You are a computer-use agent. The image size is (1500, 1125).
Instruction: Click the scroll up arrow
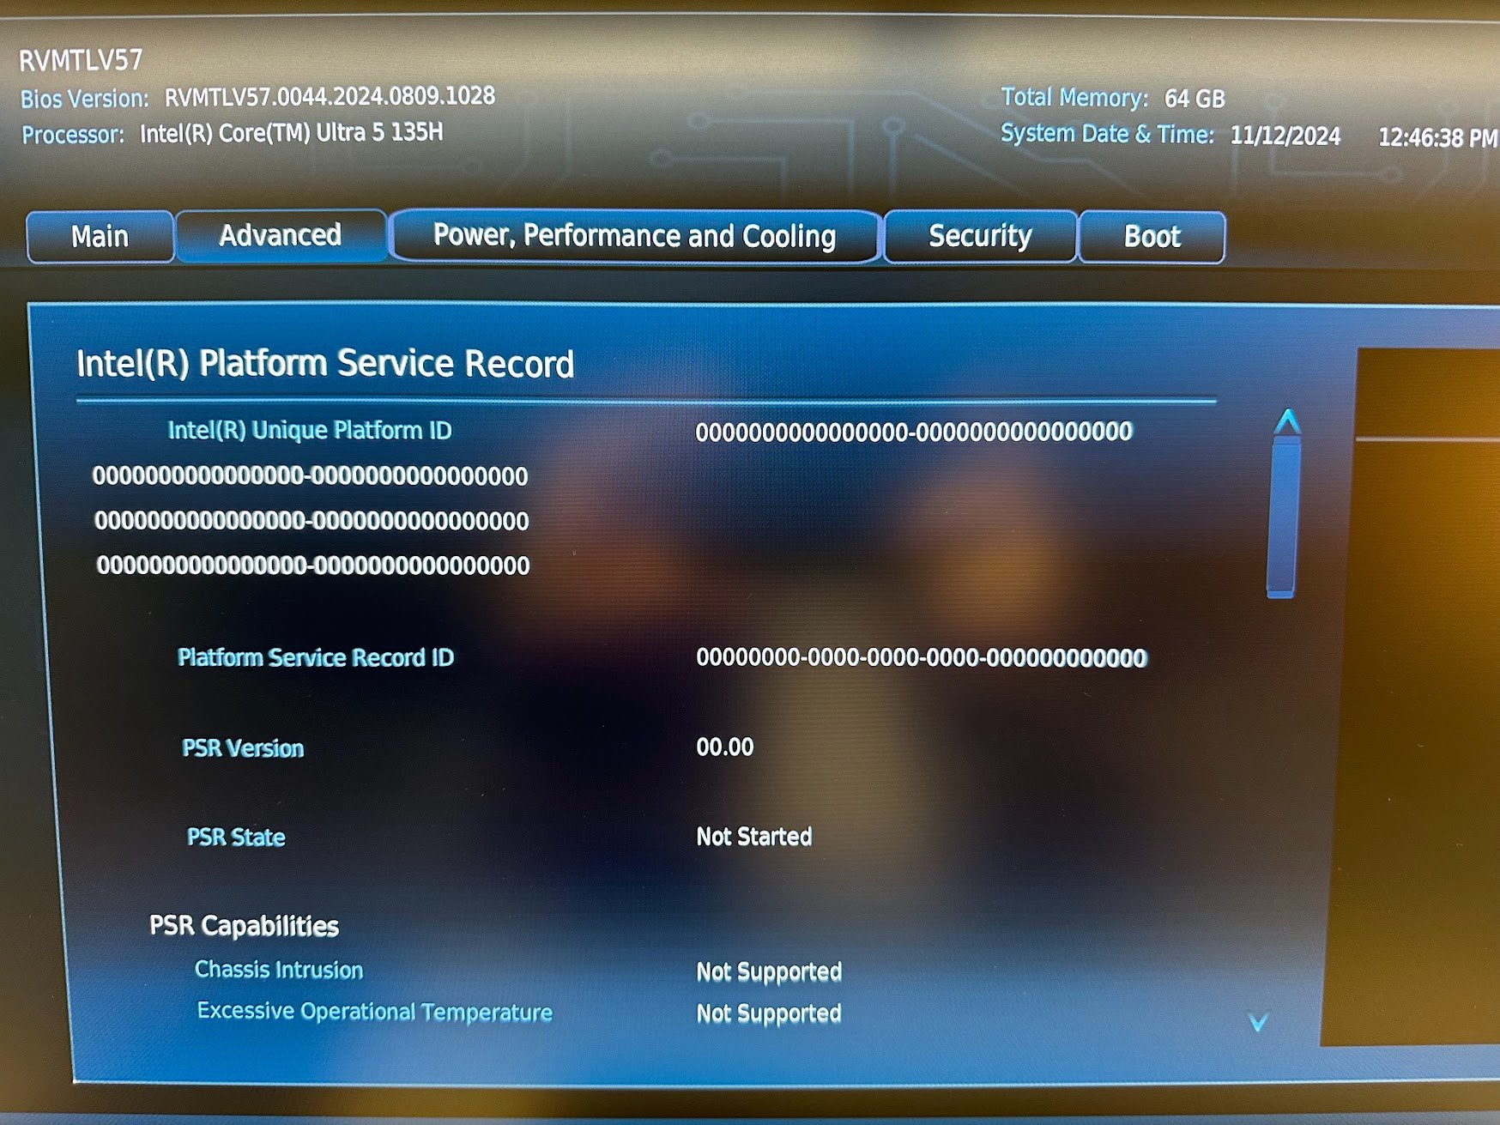point(1286,421)
